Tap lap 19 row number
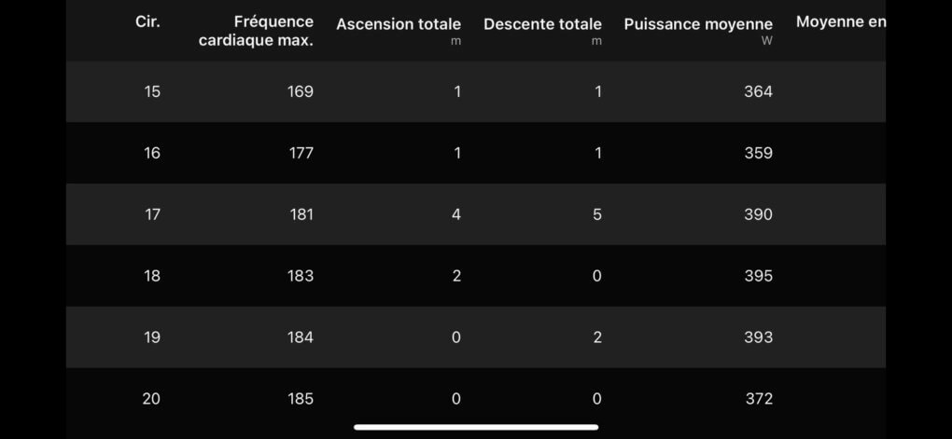The height and width of the screenshot is (439, 952). [x=152, y=337]
